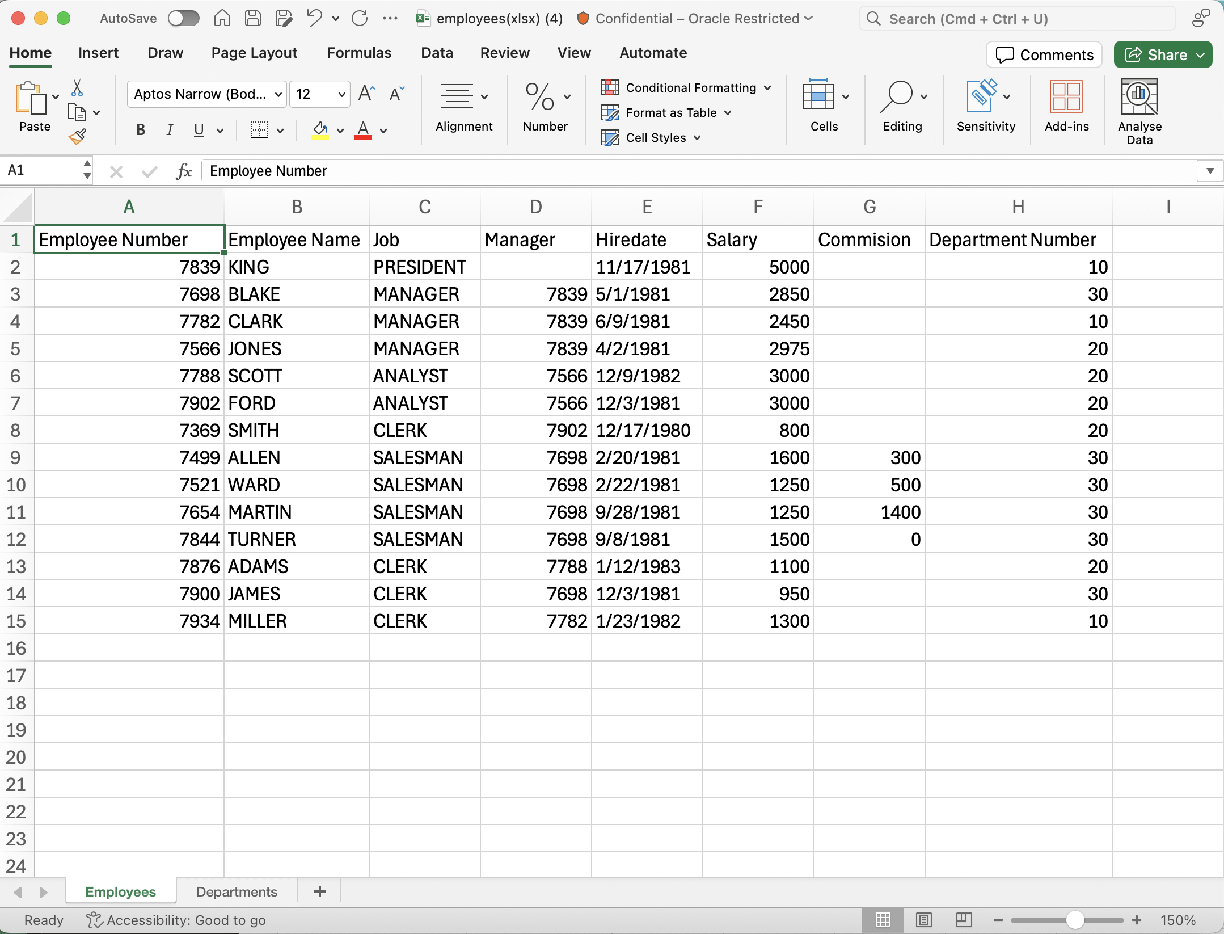This screenshot has height=934, width=1224.
Task: Click the Insert Function fx icon
Action: [x=183, y=171]
